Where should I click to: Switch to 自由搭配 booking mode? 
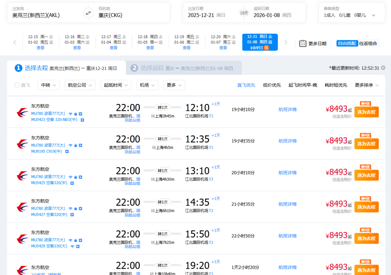coord(347,43)
